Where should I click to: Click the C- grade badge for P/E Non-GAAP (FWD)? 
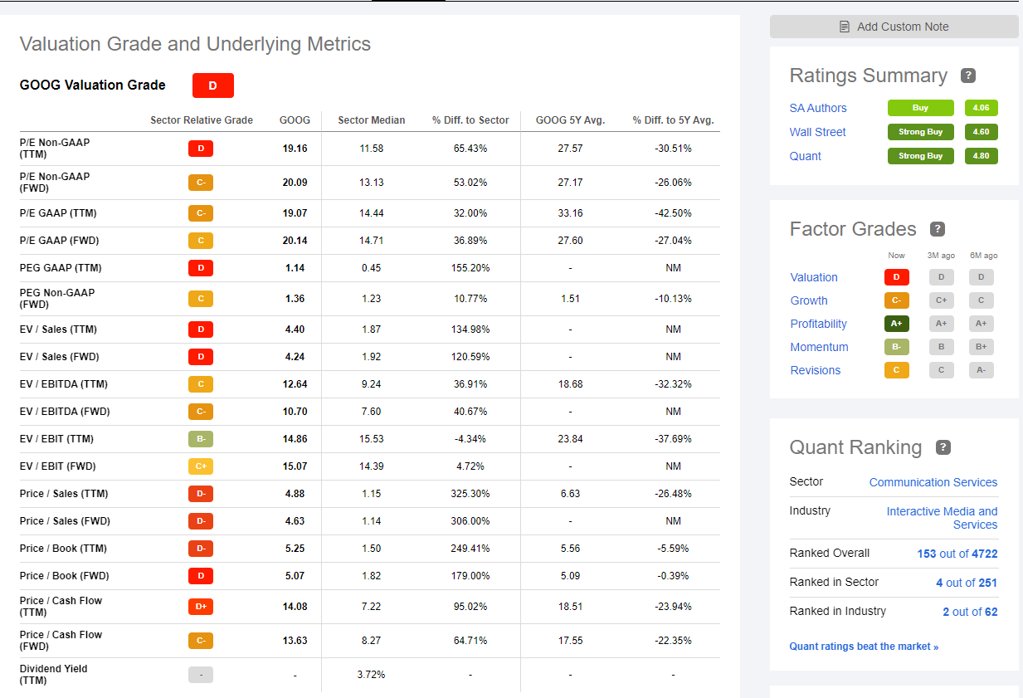pos(201,183)
